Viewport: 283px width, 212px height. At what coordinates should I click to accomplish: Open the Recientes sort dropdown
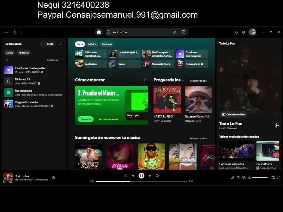coord(55,60)
